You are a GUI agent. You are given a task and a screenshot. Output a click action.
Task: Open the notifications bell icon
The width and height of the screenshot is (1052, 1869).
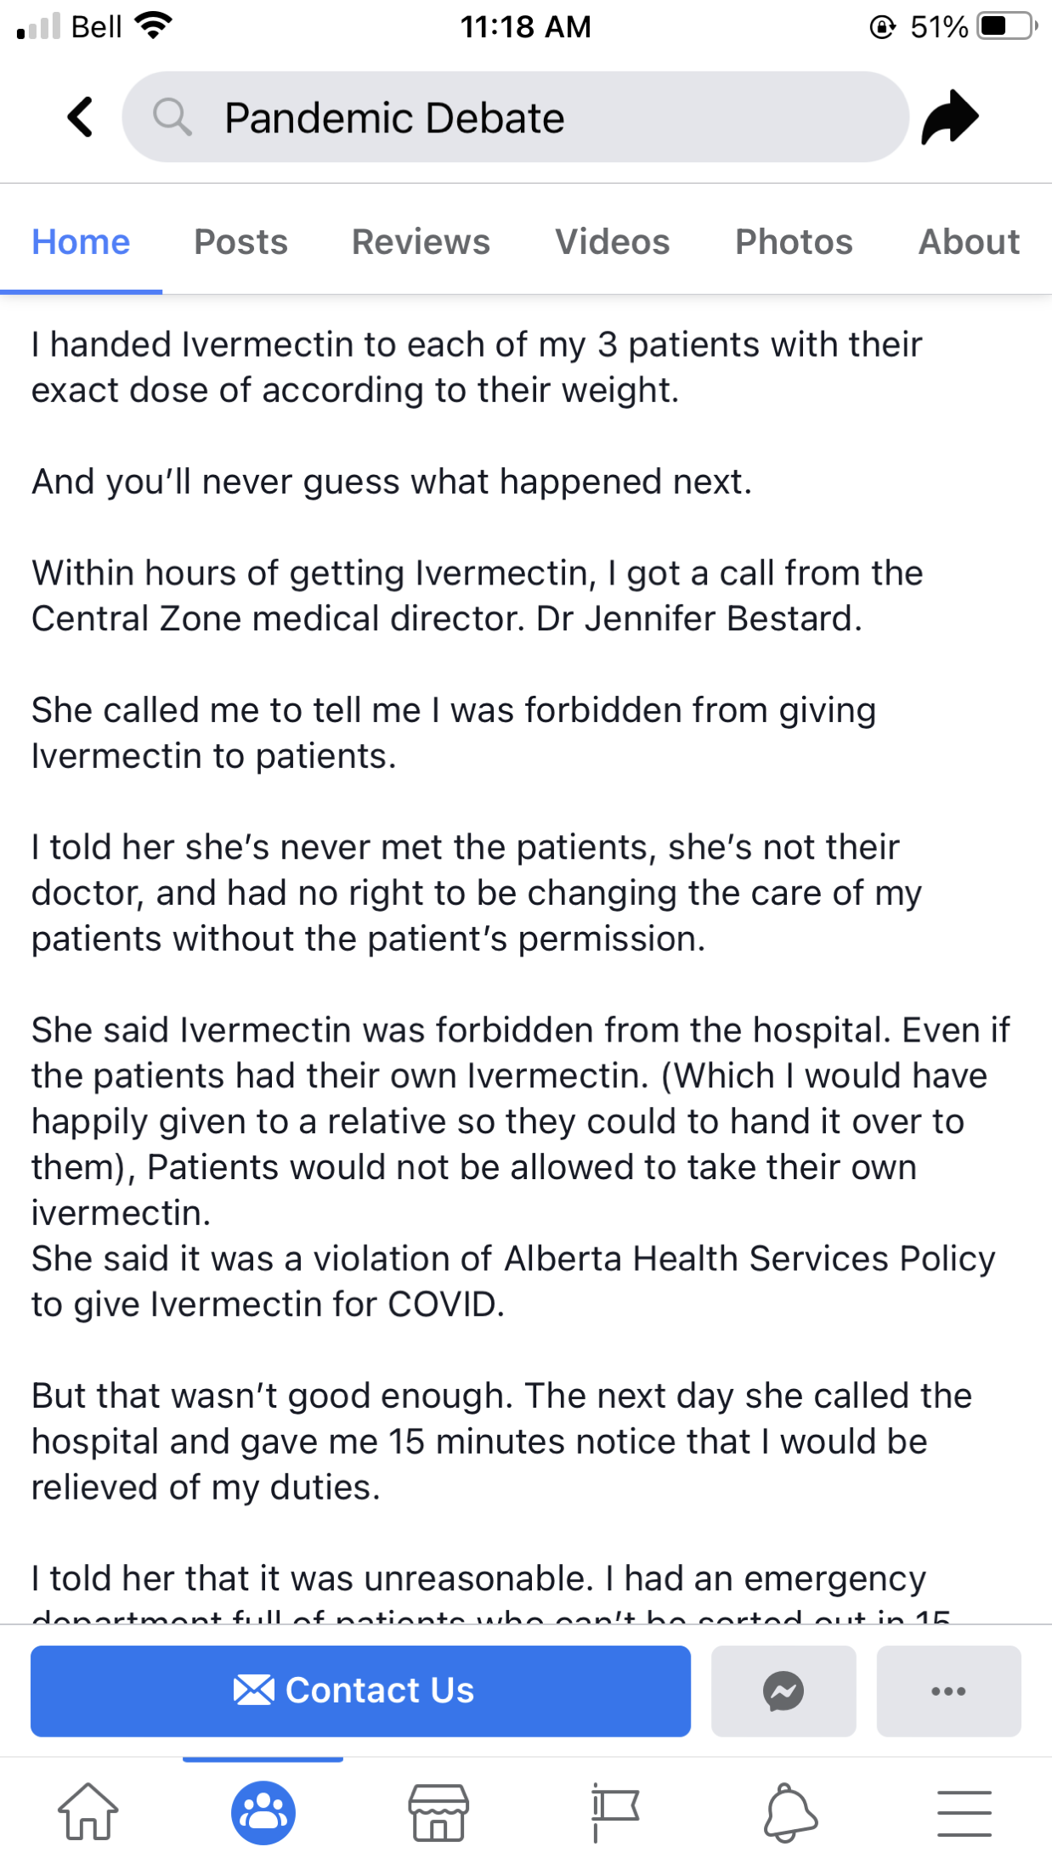click(789, 1812)
